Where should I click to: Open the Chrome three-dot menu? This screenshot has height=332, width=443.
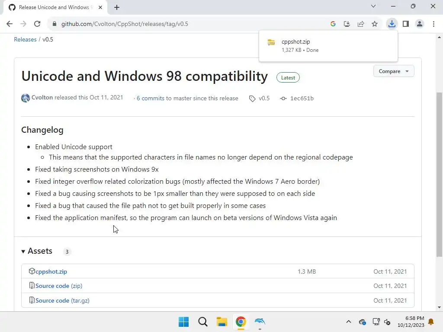pos(433,24)
